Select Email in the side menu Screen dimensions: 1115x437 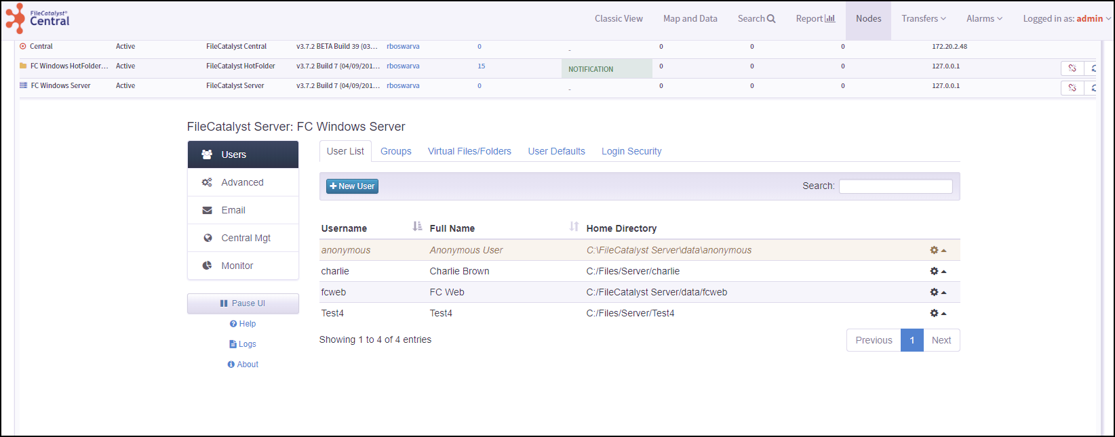coord(243,210)
